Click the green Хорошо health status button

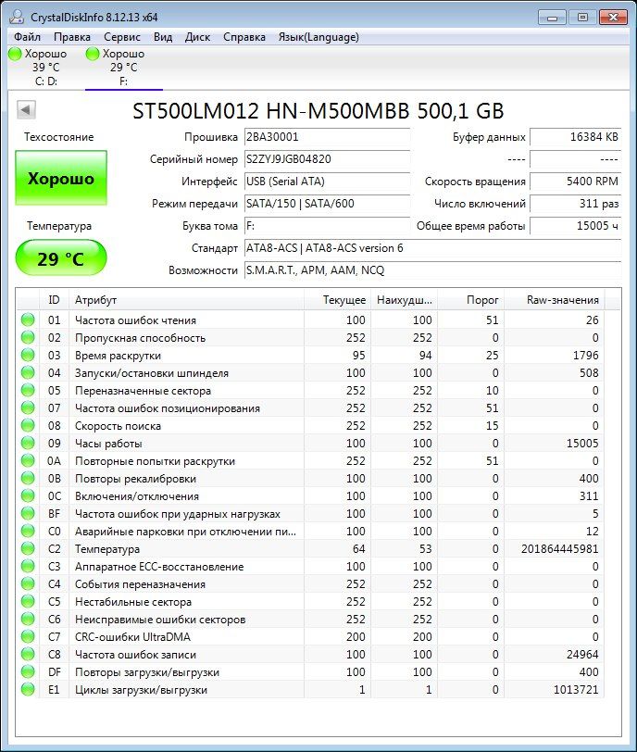tap(61, 178)
